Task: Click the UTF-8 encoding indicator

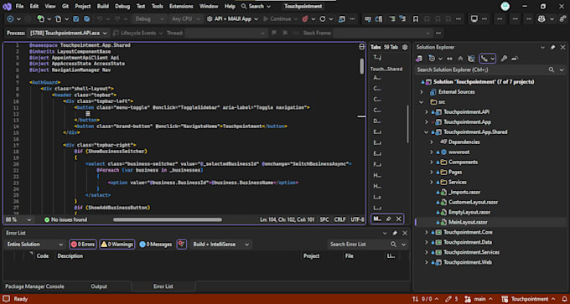Action: tap(357, 219)
